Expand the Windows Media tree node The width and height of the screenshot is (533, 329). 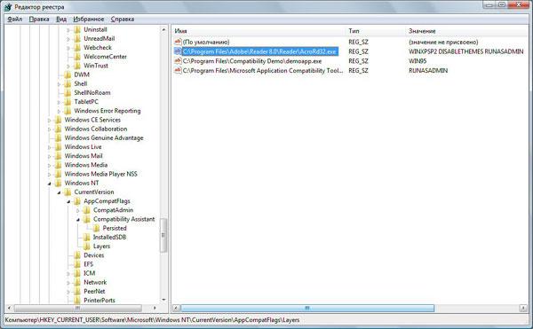click(50, 166)
